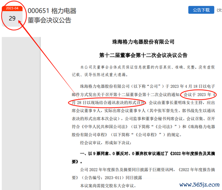Click the 珠海格力电器股份有限公司 document heading

143,42
